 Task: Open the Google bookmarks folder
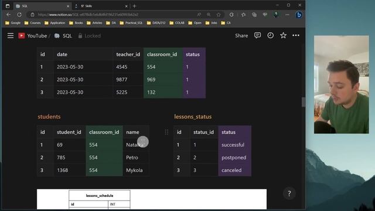click(13, 23)
